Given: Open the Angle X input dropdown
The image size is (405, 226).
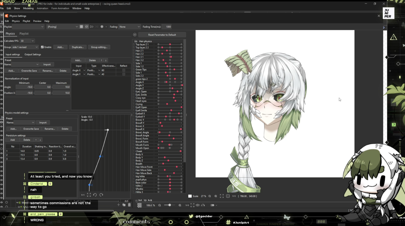Looking at the screenshot, I should 79,70.
